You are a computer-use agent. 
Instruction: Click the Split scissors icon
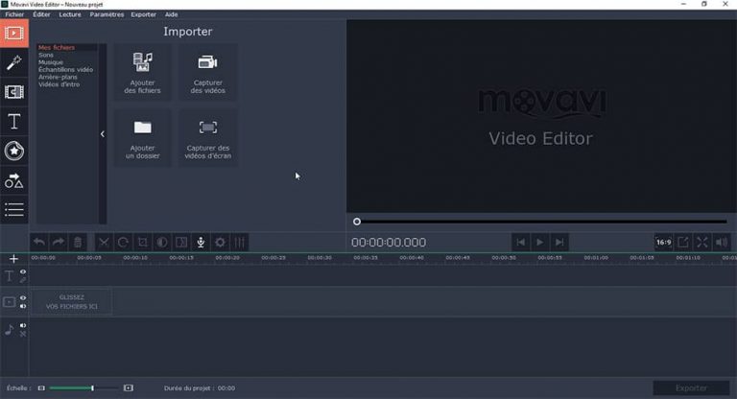click(x=104, y=243)
